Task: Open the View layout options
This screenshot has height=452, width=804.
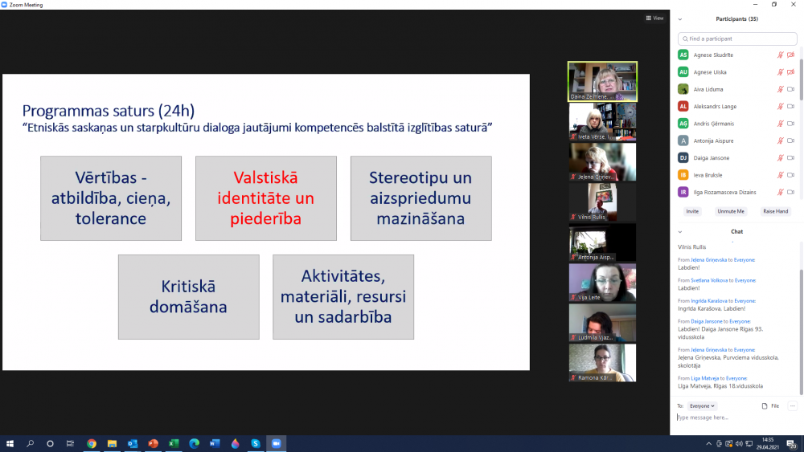Action: (x=654, y=18)
